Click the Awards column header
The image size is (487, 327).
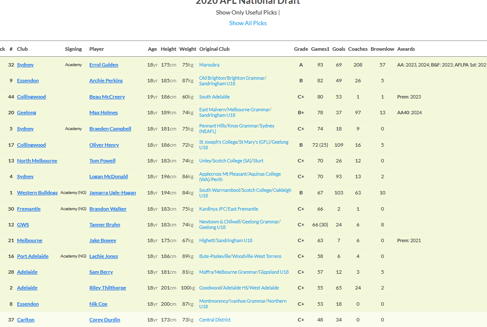406,49
